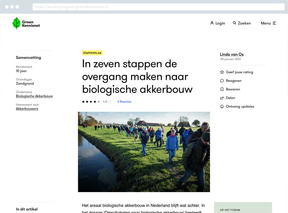Click the article photo of walkers
The image size is (288, 213).
pos(144,152)
